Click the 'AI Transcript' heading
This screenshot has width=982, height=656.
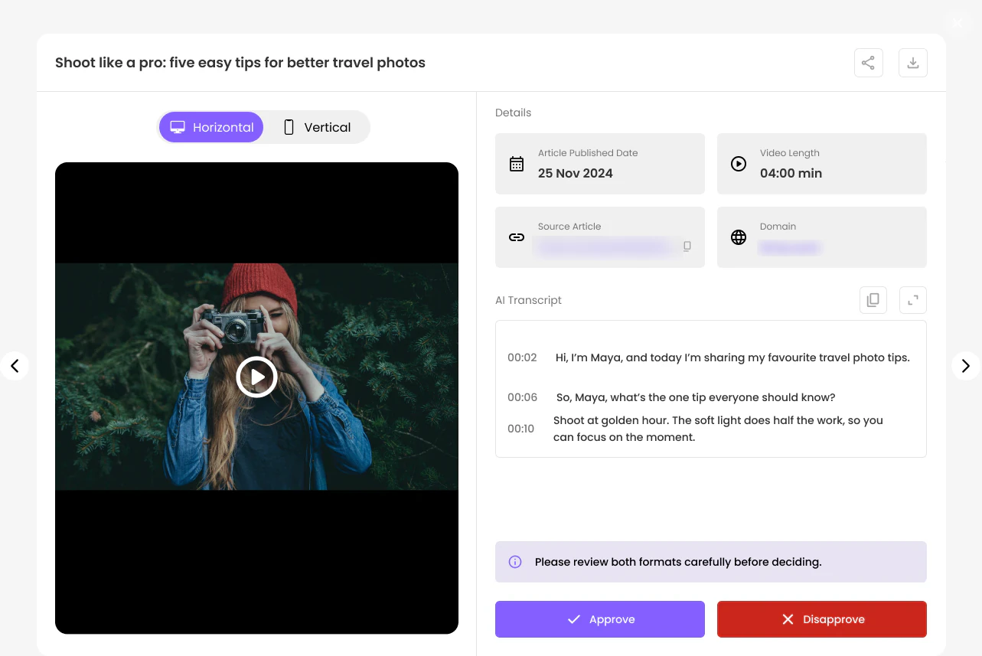tap(528, 300)
